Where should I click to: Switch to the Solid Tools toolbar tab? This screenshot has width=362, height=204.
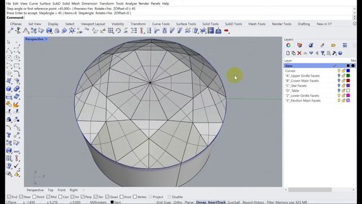210,24
